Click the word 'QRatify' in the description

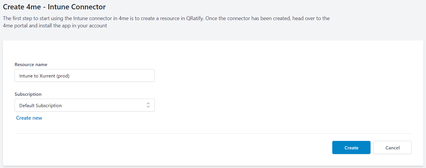pos(195,18)
